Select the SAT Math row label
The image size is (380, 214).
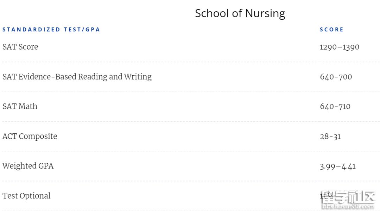20,106
